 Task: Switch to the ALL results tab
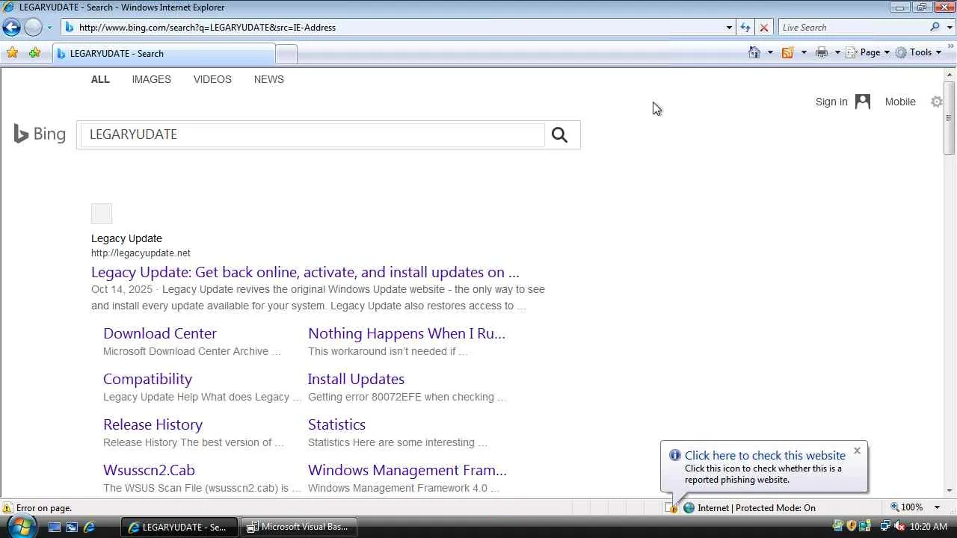pyautogui.click(x=100, y=79)
